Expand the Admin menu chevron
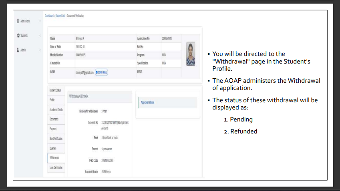 (x=40, y=50)
